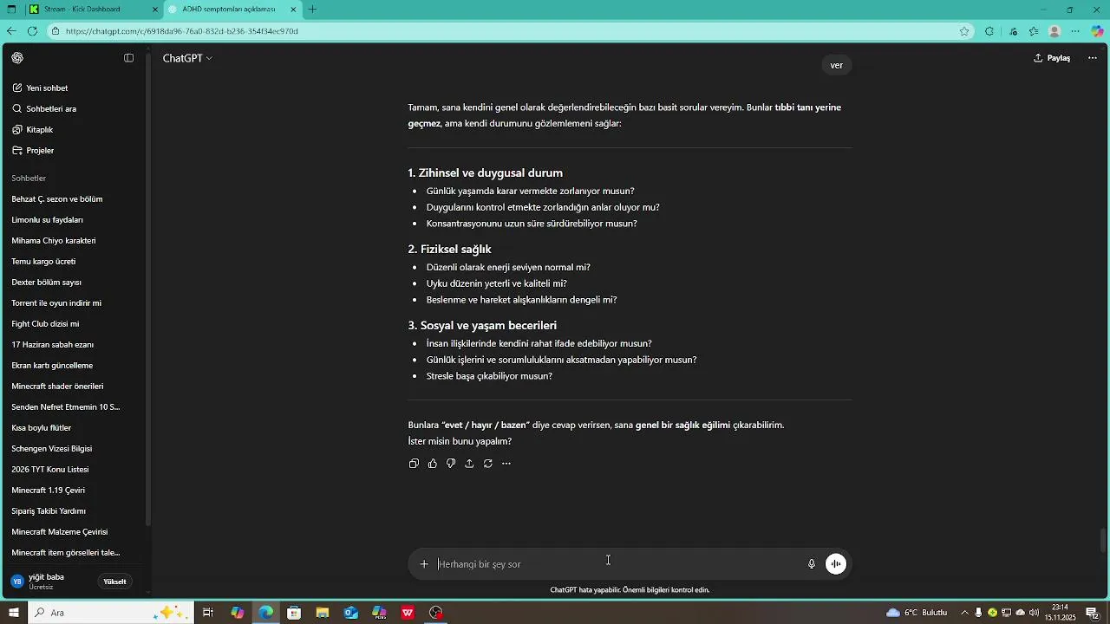Open the tab actions menu icon
1110x624 pixels.
click(x=11, y=10)
